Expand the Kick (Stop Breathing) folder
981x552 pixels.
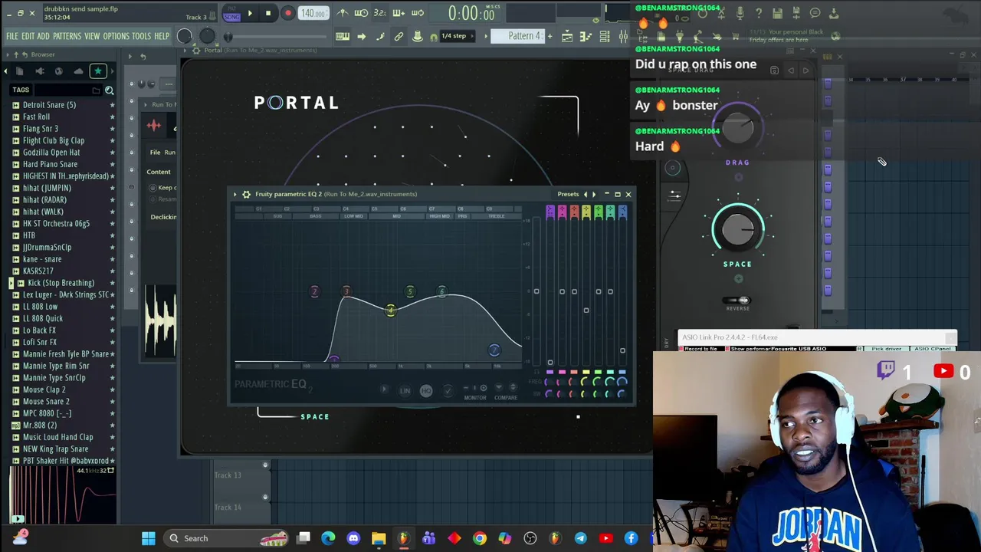(x=61, y=283)
